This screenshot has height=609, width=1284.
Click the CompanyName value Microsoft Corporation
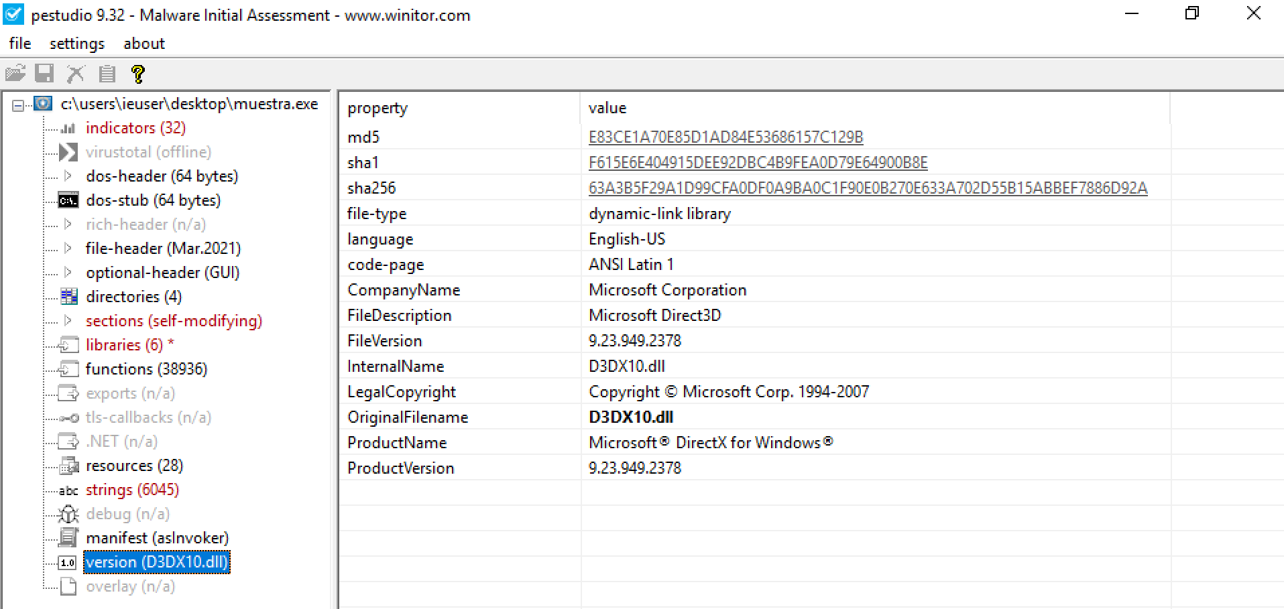[667, 290]
